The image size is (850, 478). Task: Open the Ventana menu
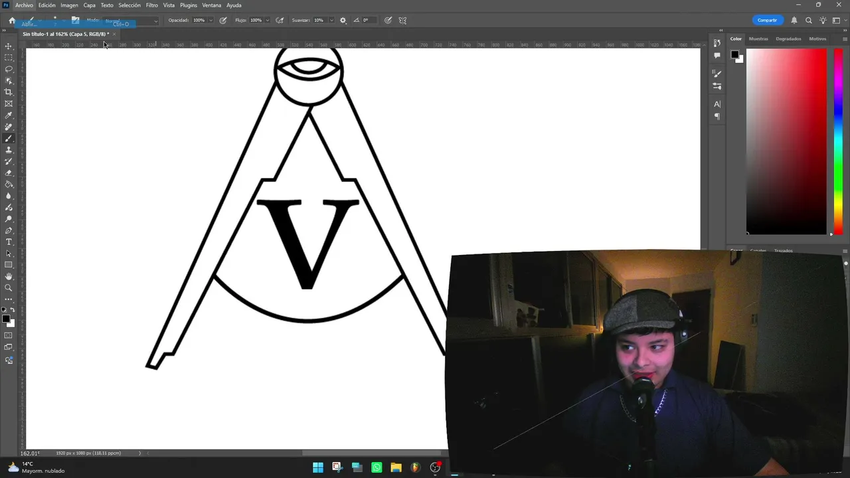[x=212, y=5]
